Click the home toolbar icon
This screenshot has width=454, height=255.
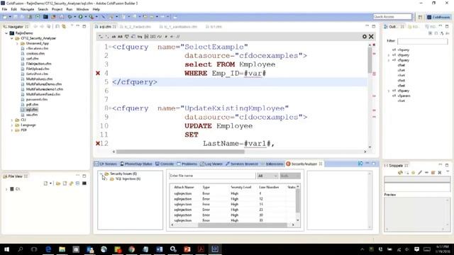62,17
